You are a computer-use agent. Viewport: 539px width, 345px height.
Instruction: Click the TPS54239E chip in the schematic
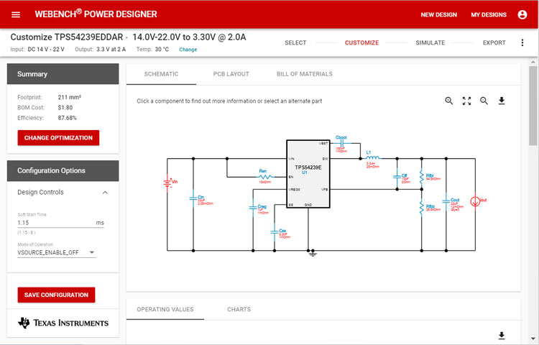click(x=308, y=173)
